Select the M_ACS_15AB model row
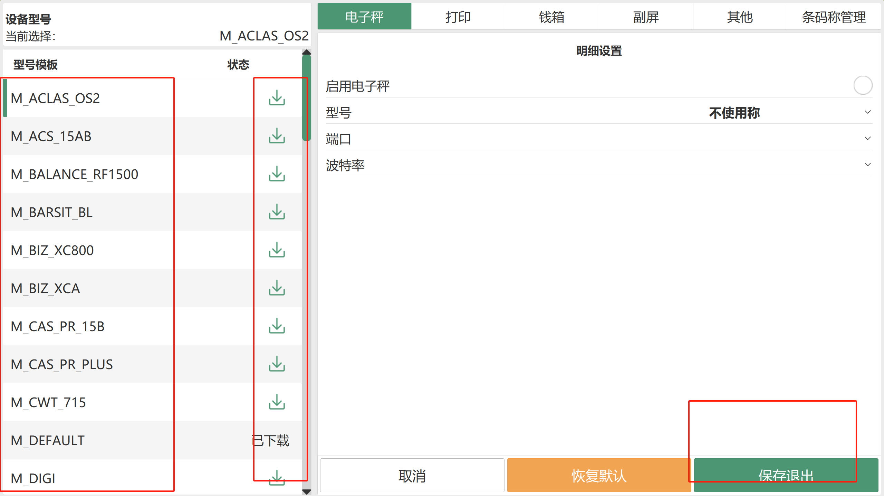The image size is (884, 496). click(x=153, y=136)
